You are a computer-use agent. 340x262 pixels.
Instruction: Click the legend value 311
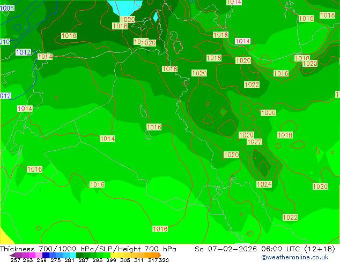click(x=139, y=260)
